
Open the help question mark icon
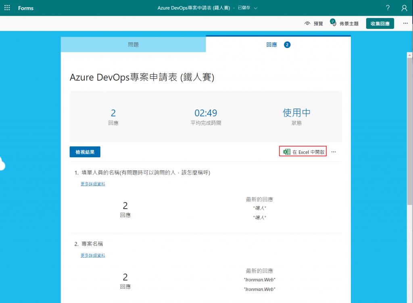388,8
